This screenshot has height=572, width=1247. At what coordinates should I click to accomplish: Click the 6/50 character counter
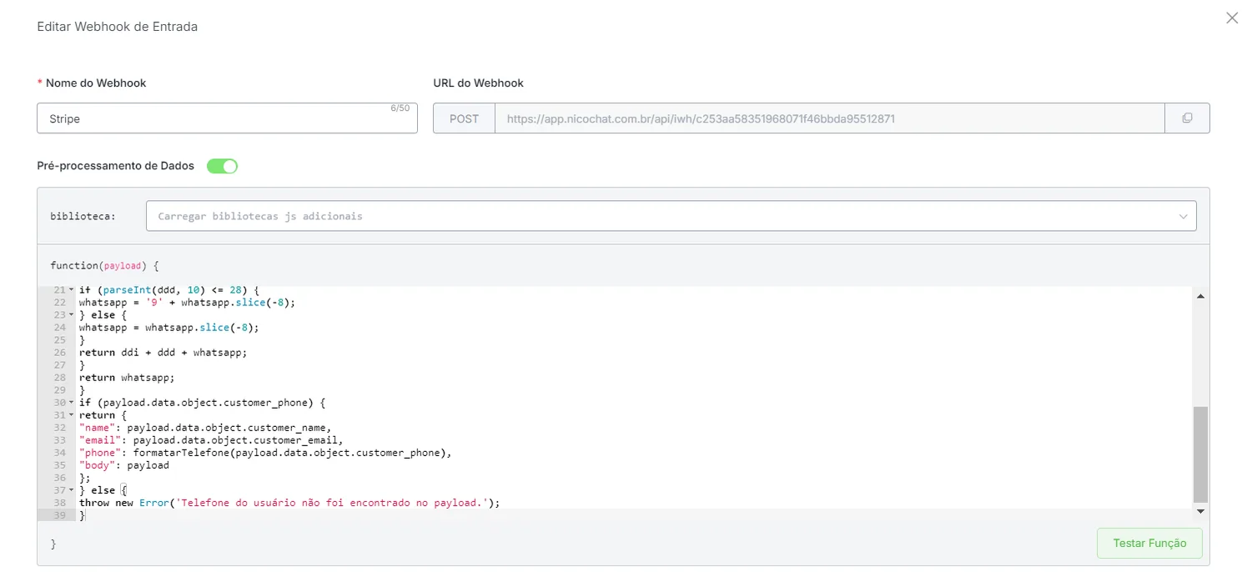[400, 108]
